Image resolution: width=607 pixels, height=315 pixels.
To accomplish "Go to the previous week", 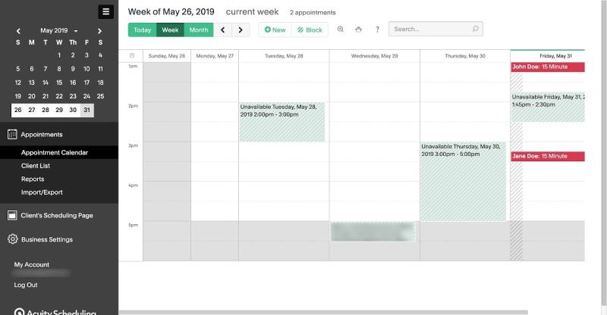I will 222,30.
